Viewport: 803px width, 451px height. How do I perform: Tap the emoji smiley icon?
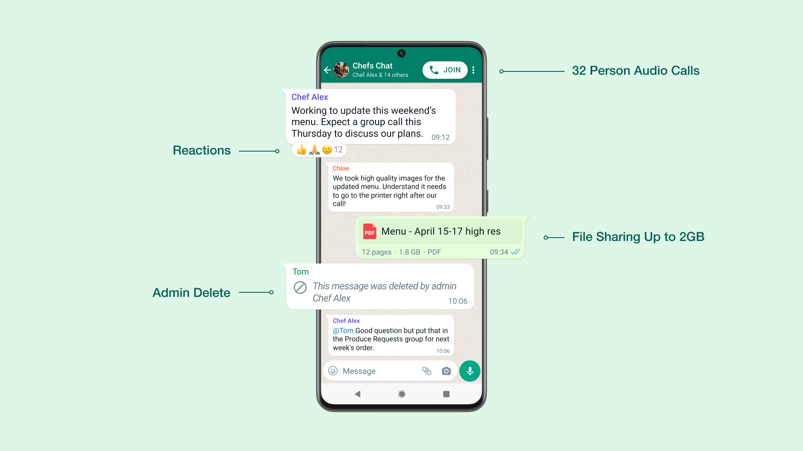(x=334, y=370)
